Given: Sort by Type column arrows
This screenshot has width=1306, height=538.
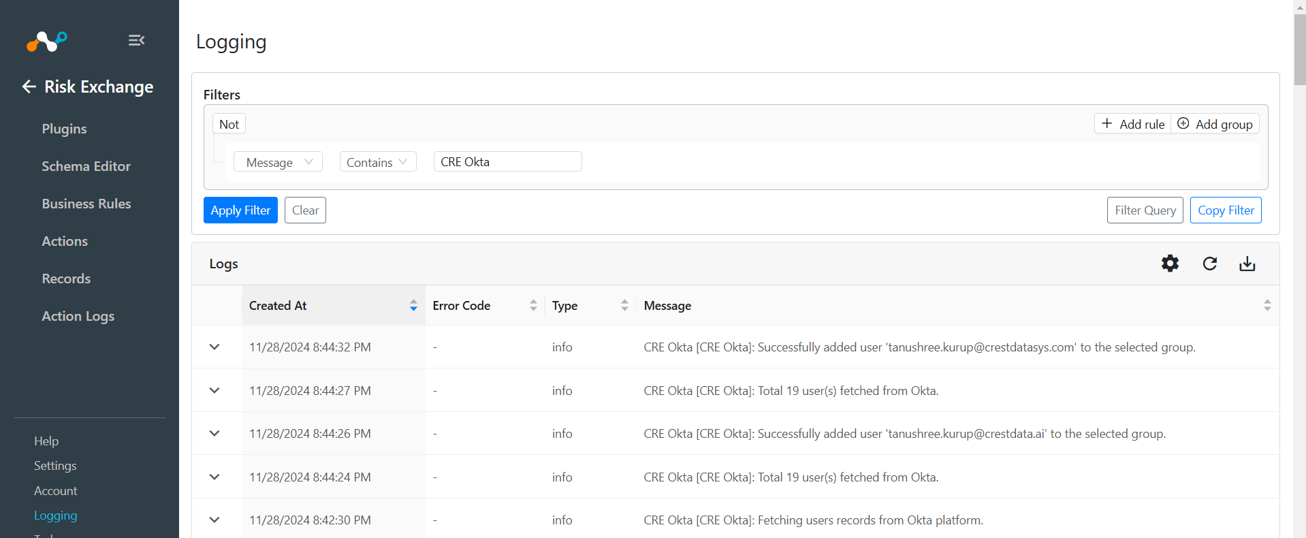Looking at the screenshot, I should click(x=624, y=305).
